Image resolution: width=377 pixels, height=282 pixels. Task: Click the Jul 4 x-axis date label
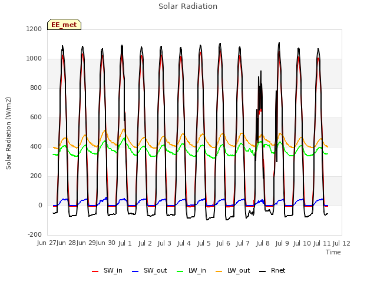(184, 243)
